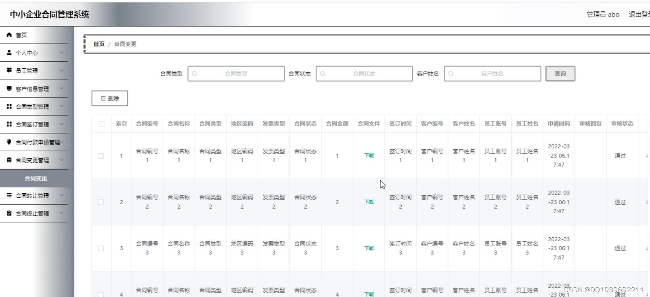Click the 删除 delete button
The height and width of the screenshot is (297, 650).
click(x=109, y=98)
